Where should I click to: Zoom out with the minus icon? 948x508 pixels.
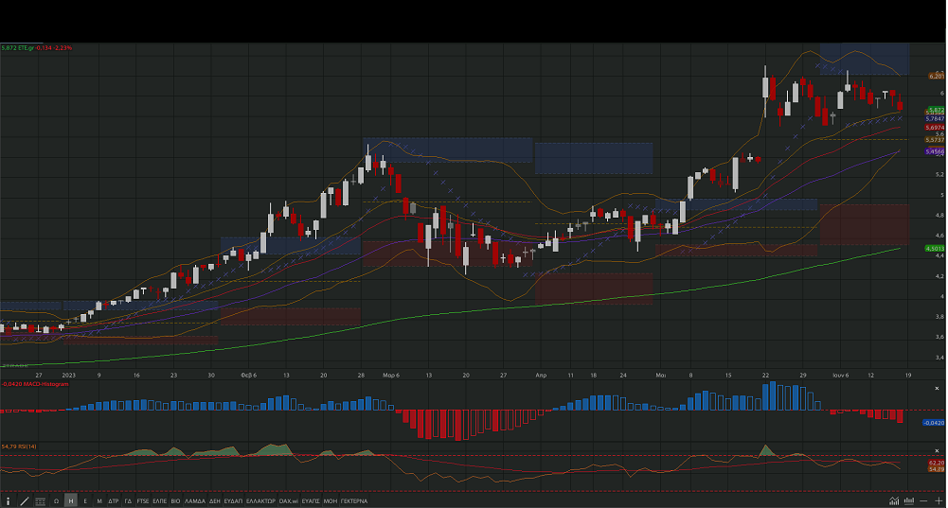click(923, 500)
